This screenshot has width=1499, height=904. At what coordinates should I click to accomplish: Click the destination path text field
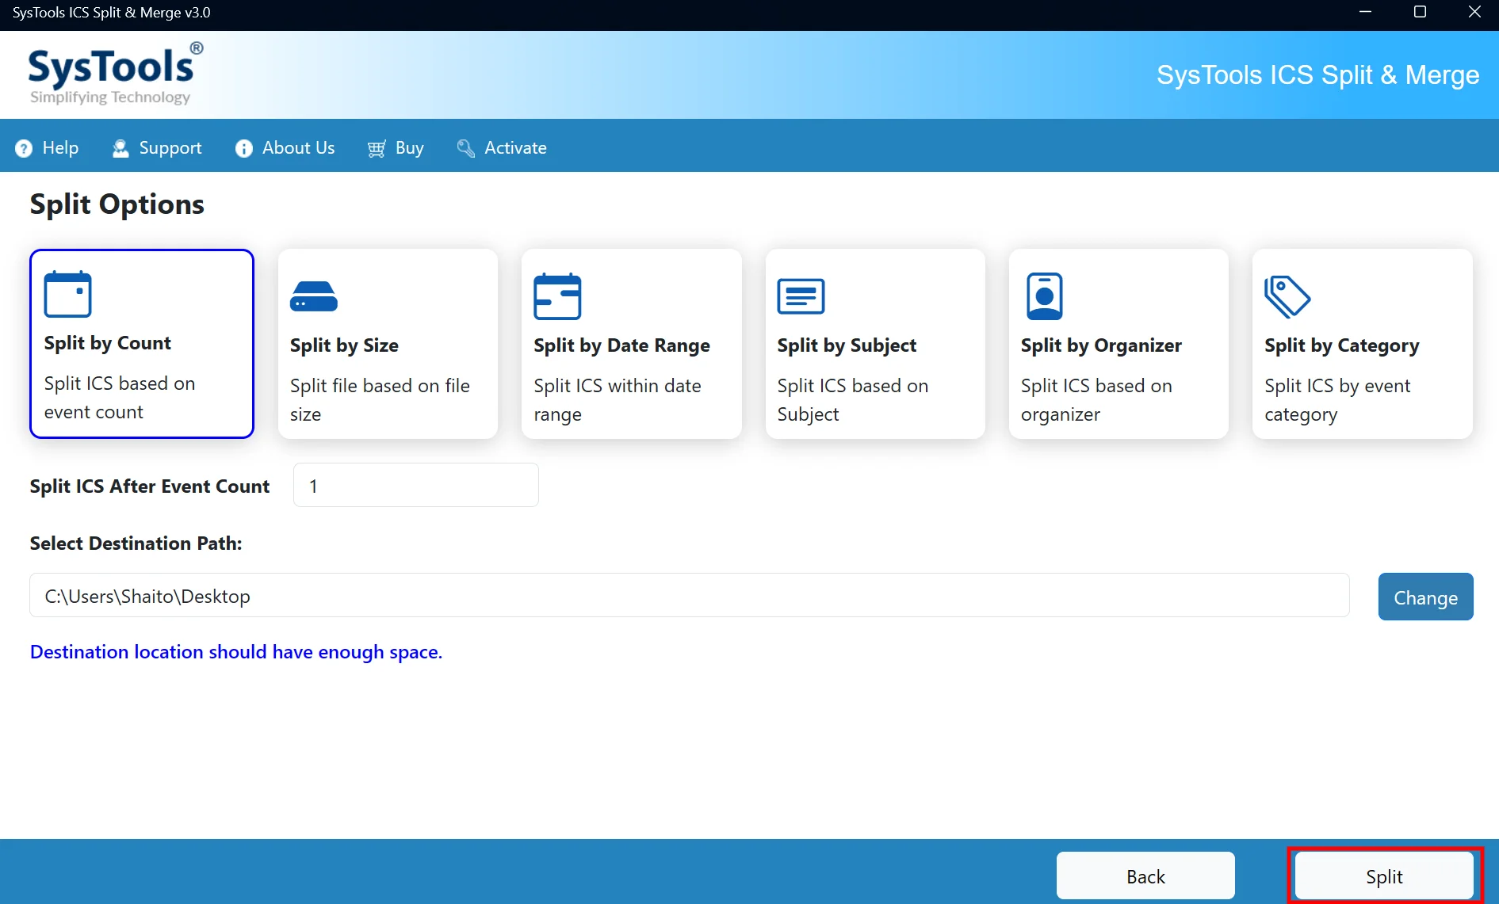(x=690, y=595)
